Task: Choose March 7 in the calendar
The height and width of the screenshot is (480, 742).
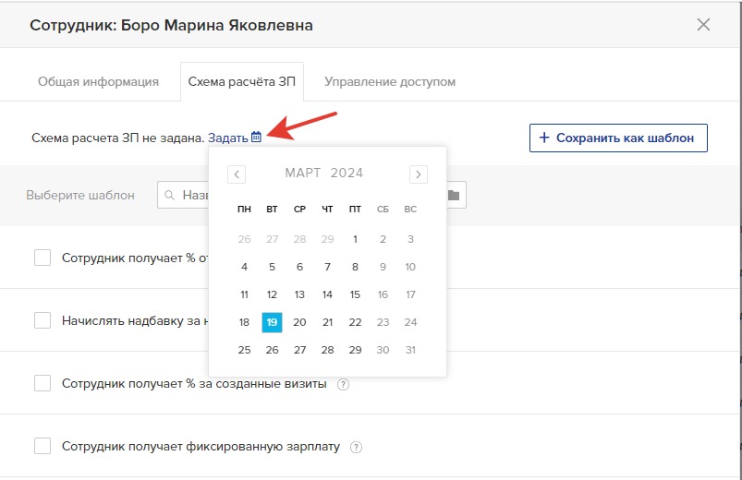Action: coord(327,267)
